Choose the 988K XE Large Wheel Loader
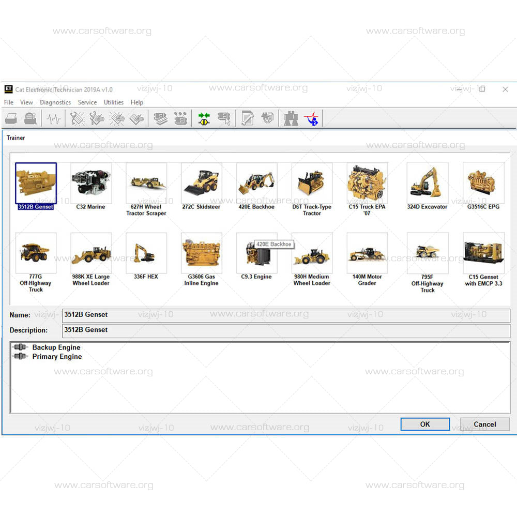The width and height of the screenshot is (517, 517). pyautogui.click(x=91, y=253)
